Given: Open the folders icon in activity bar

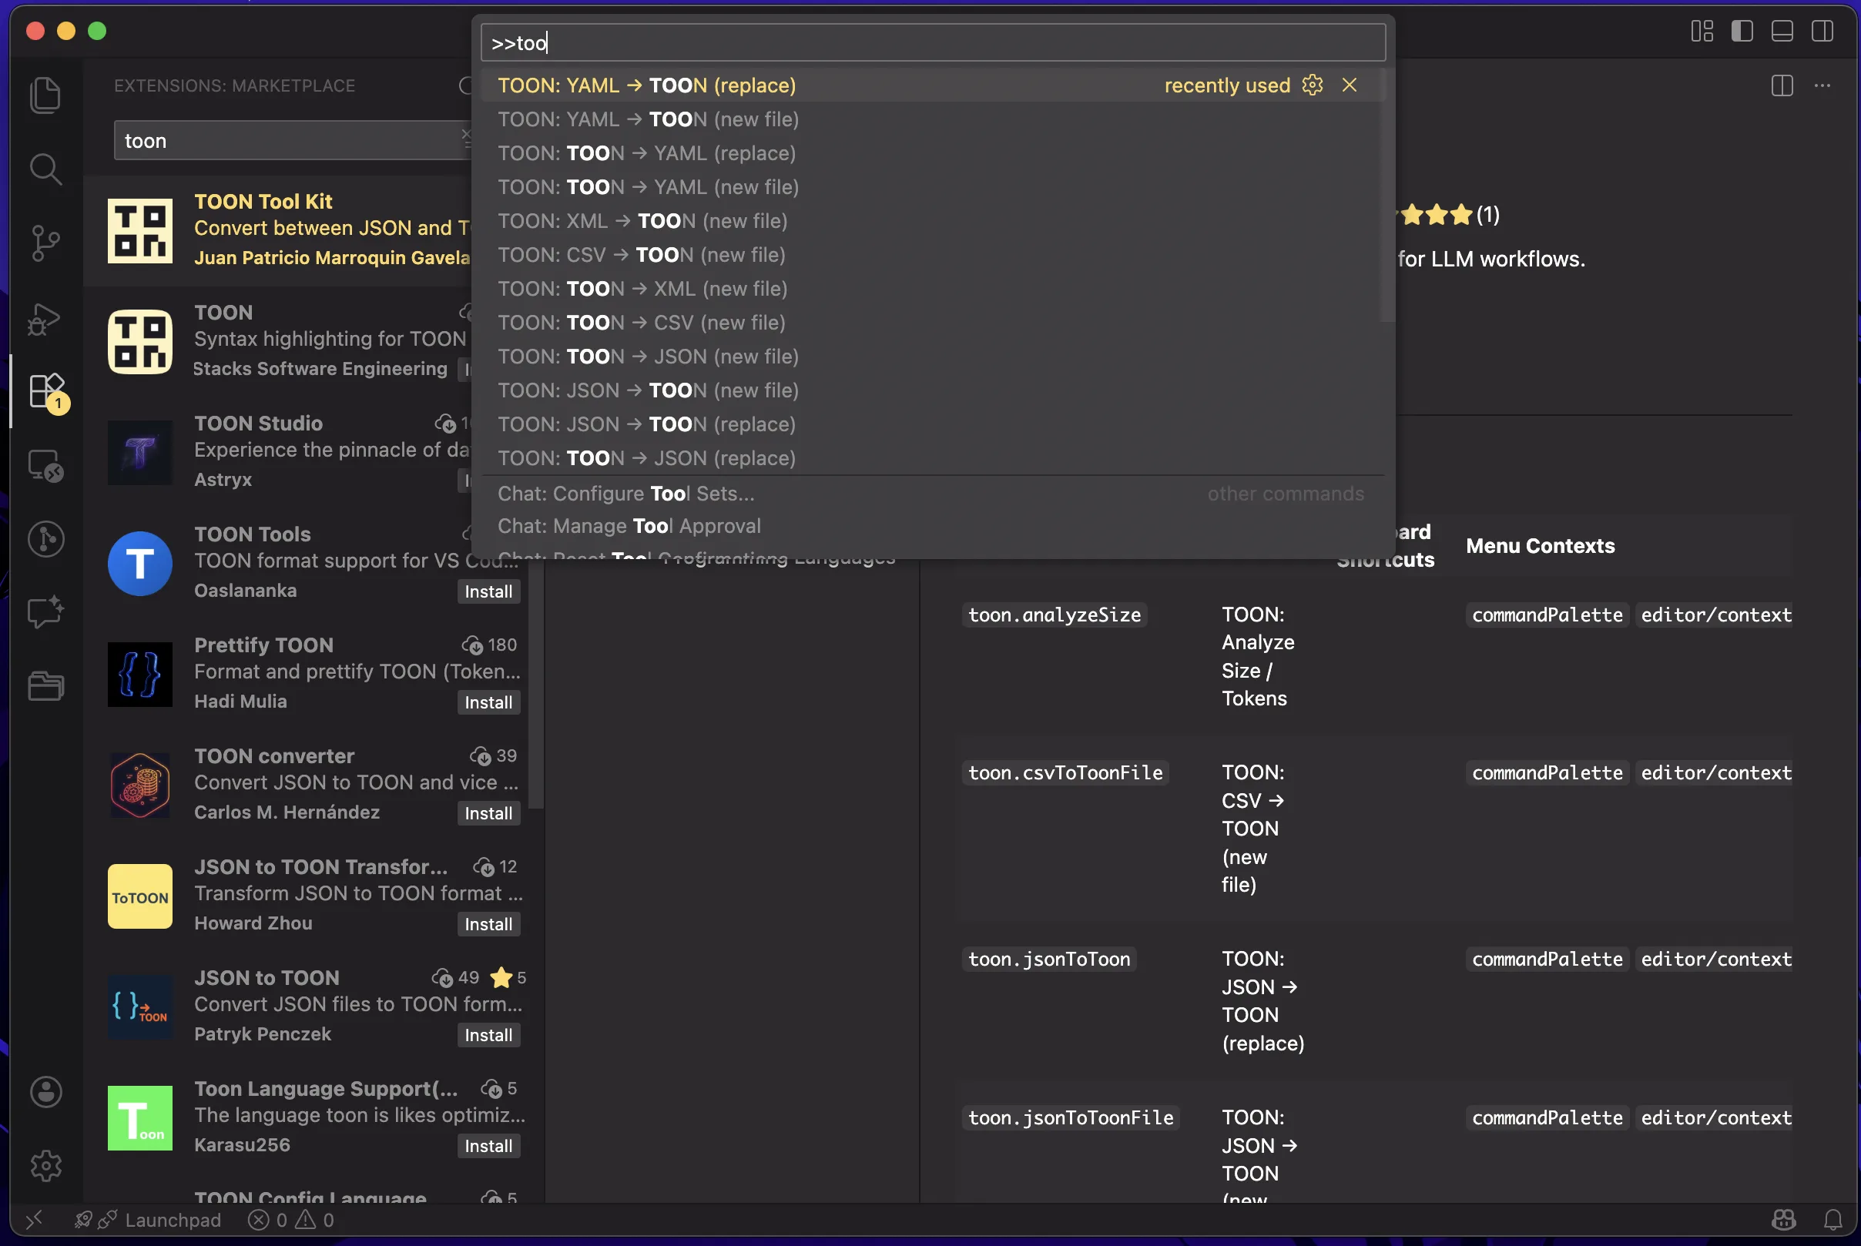Looking at the screenshot, I should [45, 686].
